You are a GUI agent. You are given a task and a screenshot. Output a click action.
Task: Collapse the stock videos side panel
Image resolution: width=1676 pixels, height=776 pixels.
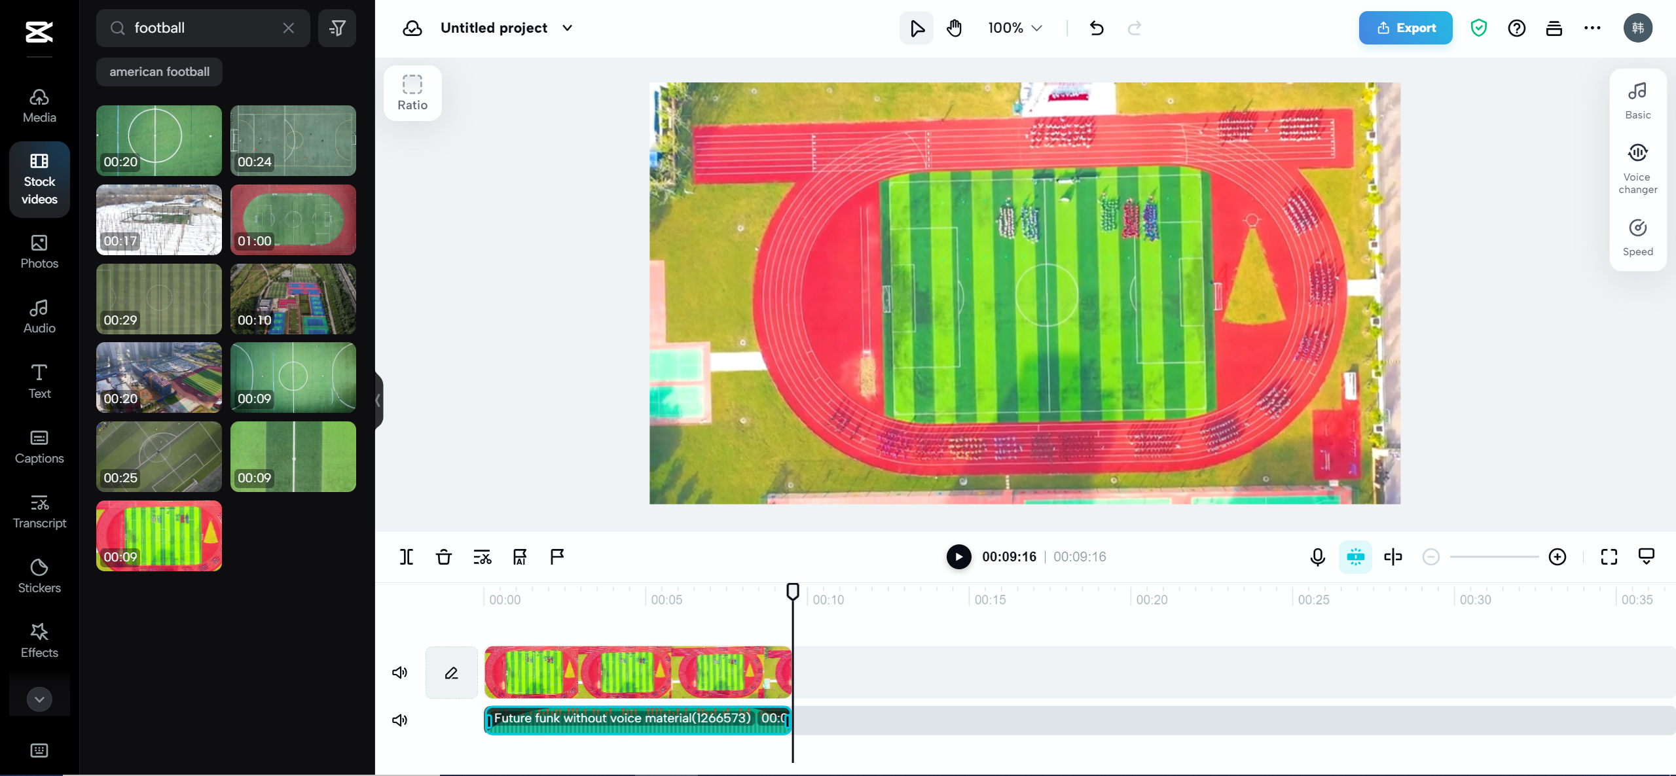pyautogui.click(x=378, y=401)
